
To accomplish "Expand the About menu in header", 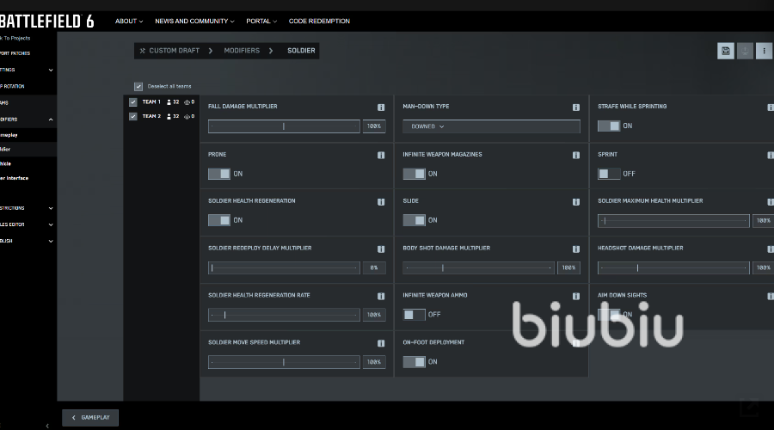I will (129, 21).
